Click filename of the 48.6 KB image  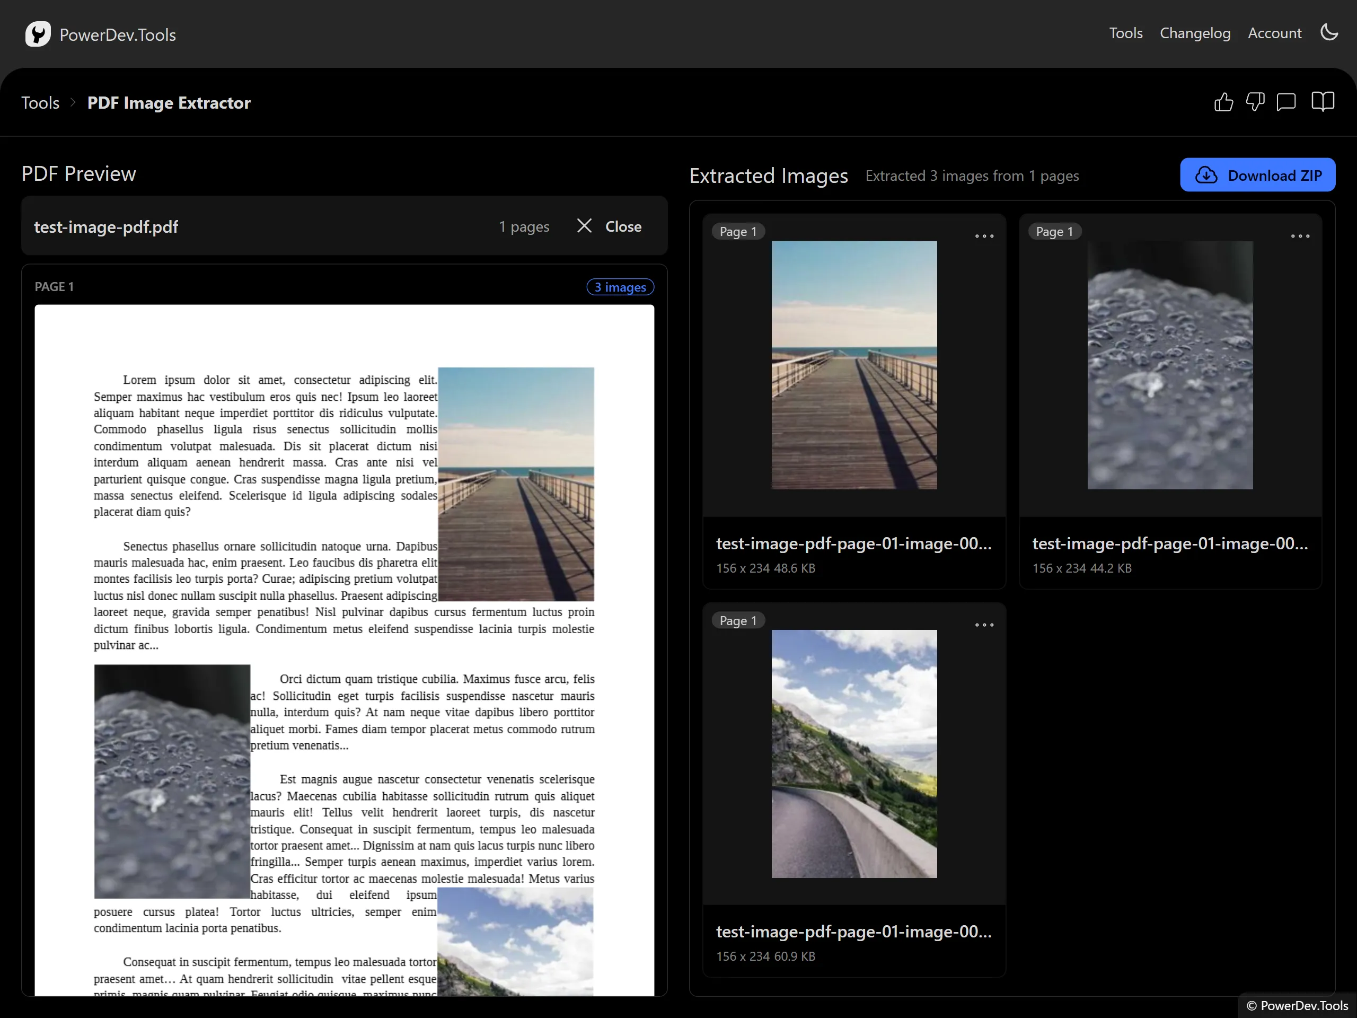(854, 543)
